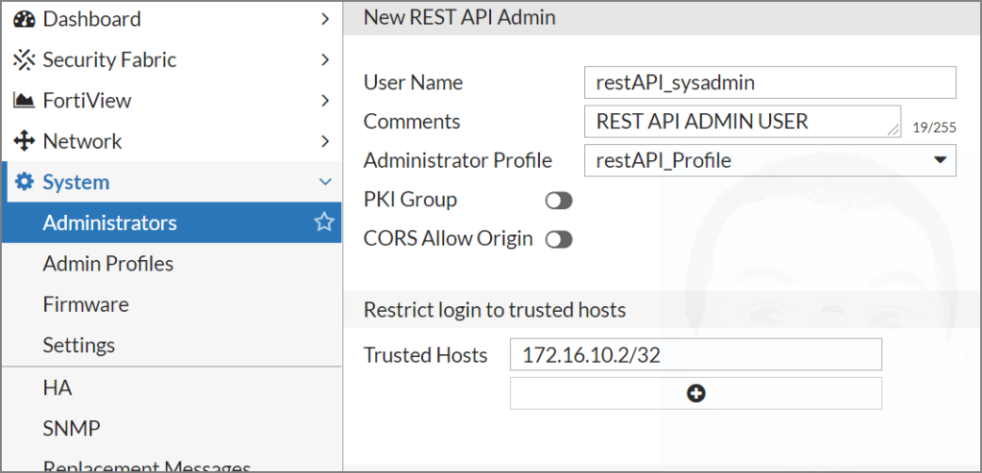Click the Trusted Hosts address field

[696, 355]
